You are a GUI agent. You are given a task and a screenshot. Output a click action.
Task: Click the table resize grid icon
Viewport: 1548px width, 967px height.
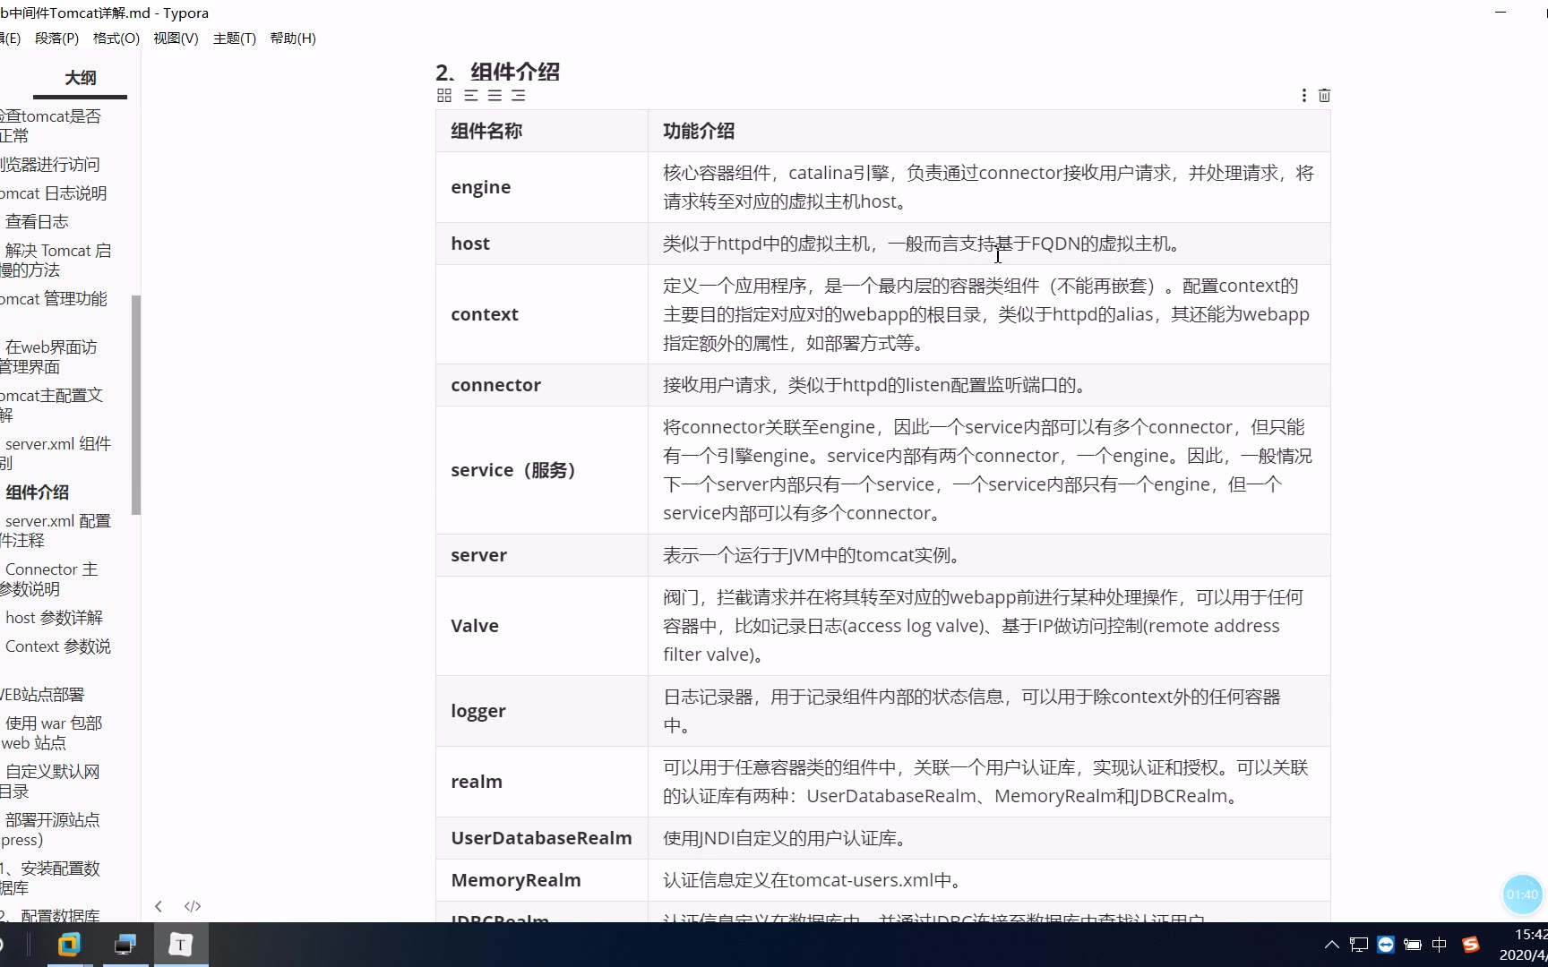pyautogui.click(x=444, y=96)
